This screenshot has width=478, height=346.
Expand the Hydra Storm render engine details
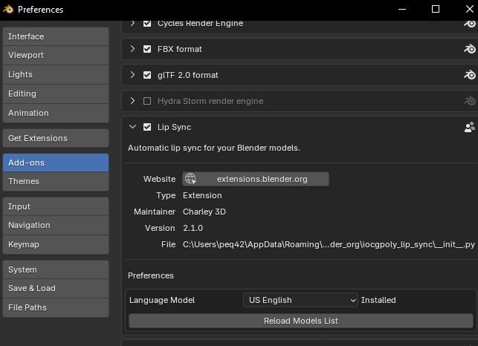(133, 101)
